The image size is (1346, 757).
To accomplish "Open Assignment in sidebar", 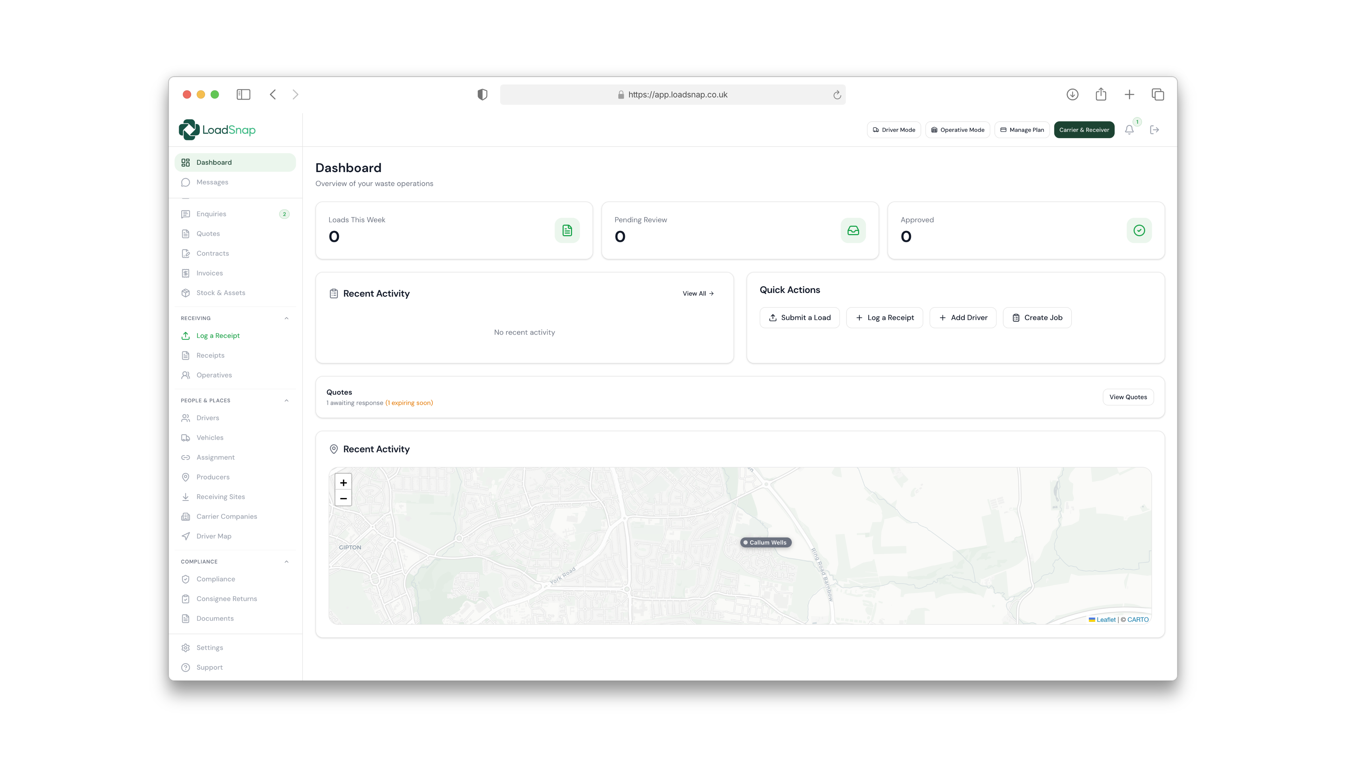I will (235, 457).
